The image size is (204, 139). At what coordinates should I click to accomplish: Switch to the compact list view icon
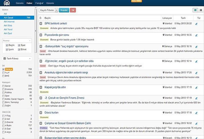click(201, 10)
